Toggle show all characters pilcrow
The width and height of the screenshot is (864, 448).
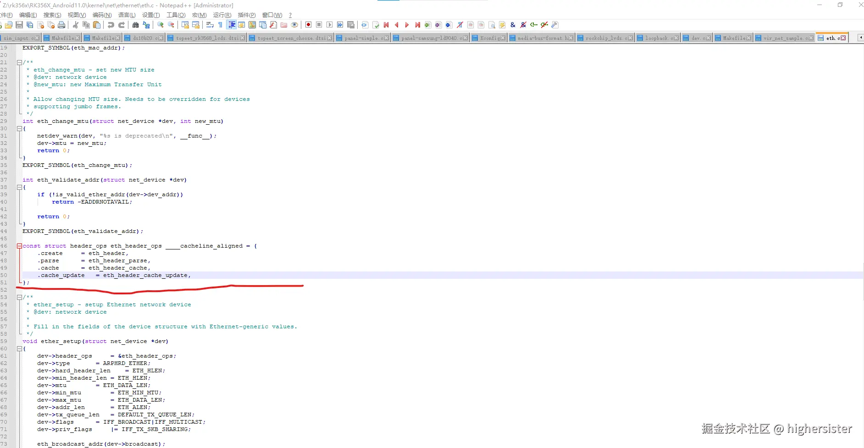221,25
